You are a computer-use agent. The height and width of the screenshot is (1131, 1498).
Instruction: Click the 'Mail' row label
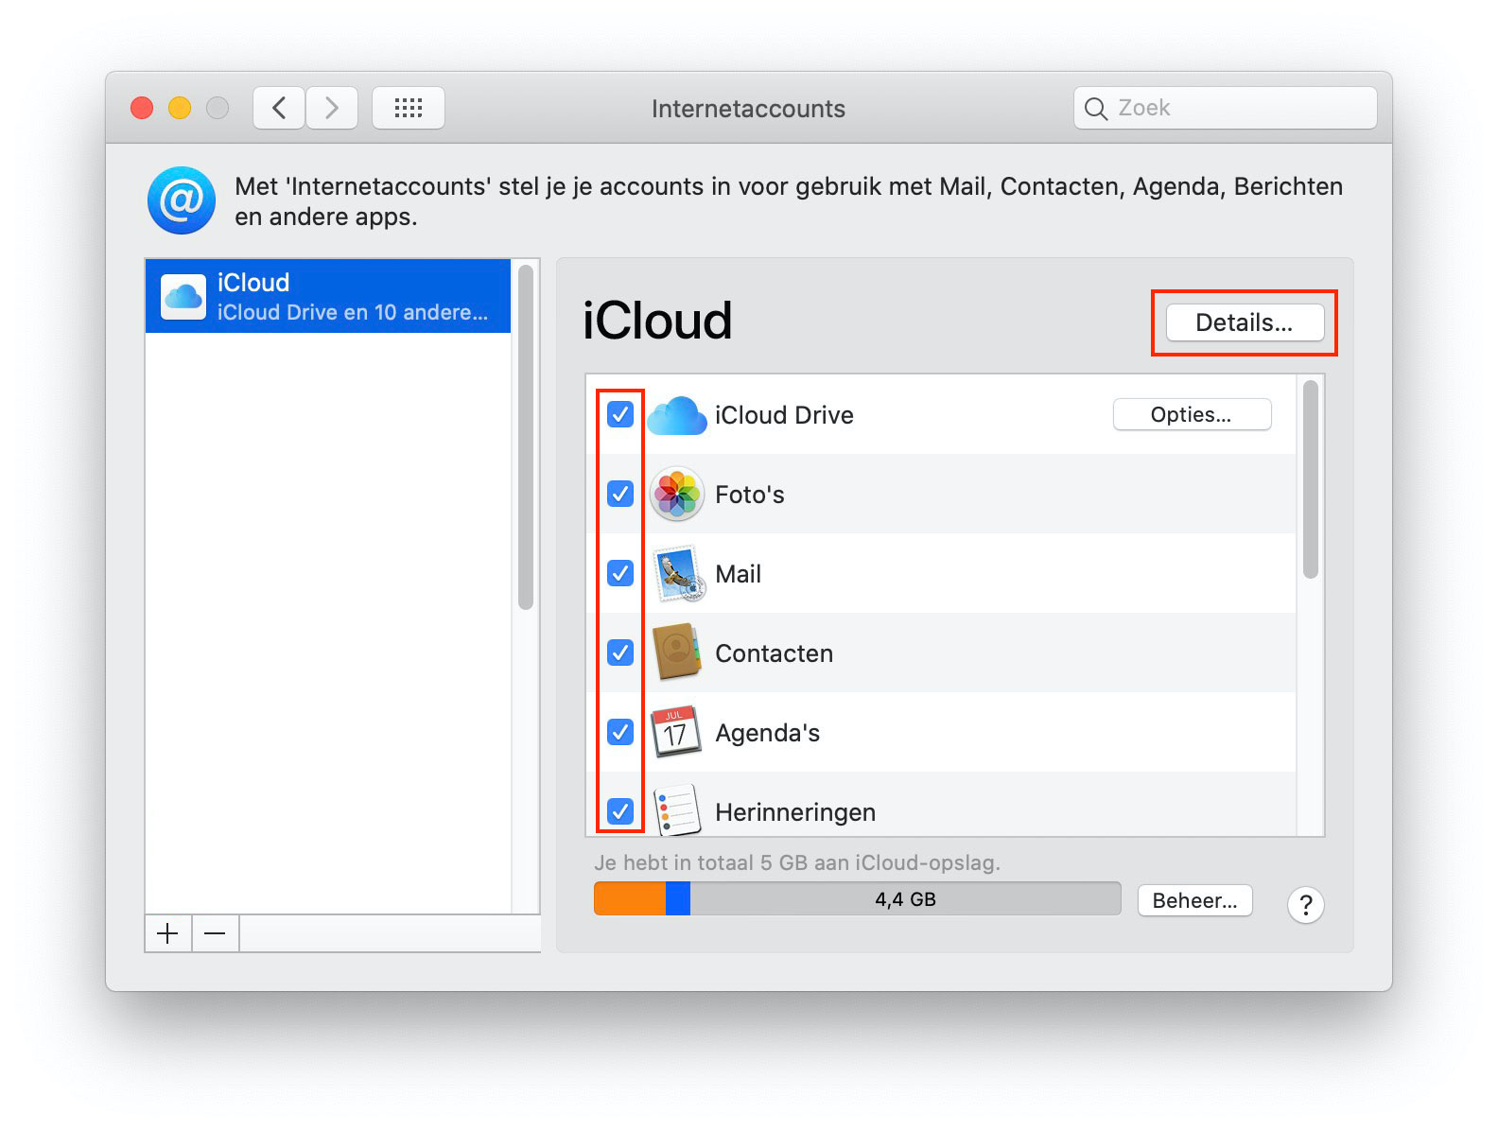(738, 574)
